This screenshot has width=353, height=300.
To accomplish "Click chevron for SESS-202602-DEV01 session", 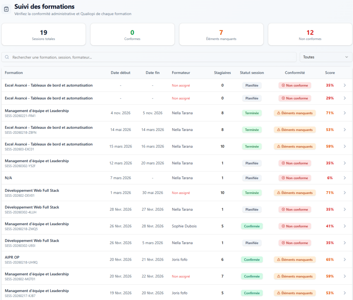I will click(x=345, y=193).
